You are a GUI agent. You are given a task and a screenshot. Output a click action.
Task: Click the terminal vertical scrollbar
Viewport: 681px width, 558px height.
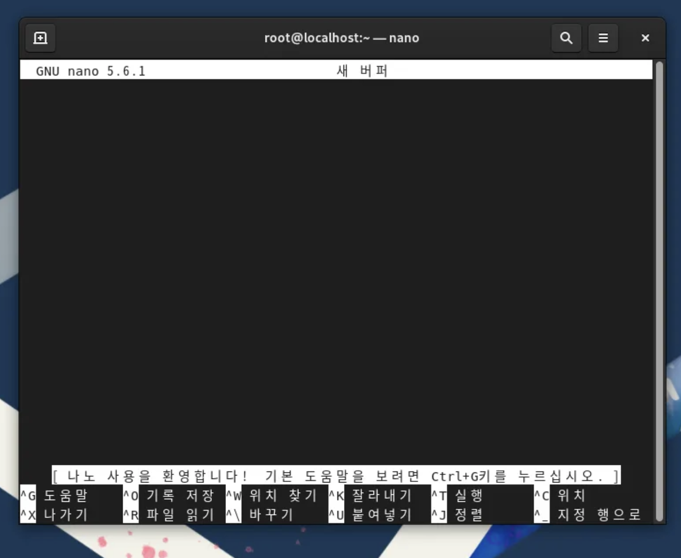(x=659, y=291)
